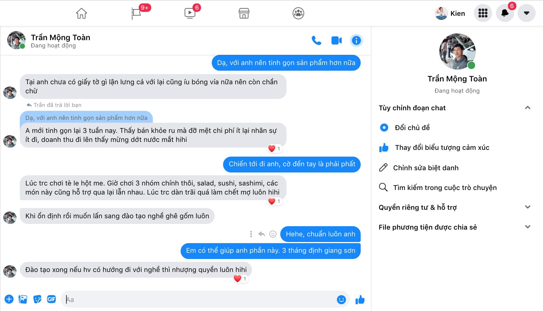Start a video call with the camera icon
Image resolution: width=543 pixels, height=311 pixels.
[x=336, y=40]
